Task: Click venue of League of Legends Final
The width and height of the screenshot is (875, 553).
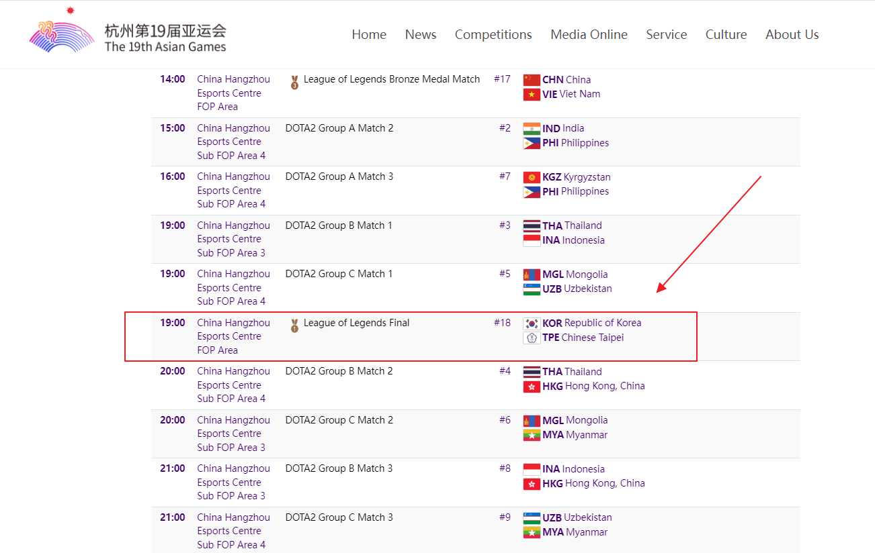Action: point(233,336)
